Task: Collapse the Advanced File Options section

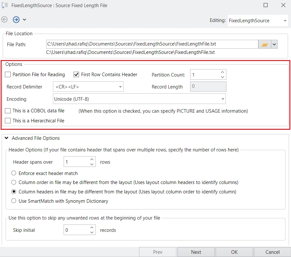Action: [6, 138]
